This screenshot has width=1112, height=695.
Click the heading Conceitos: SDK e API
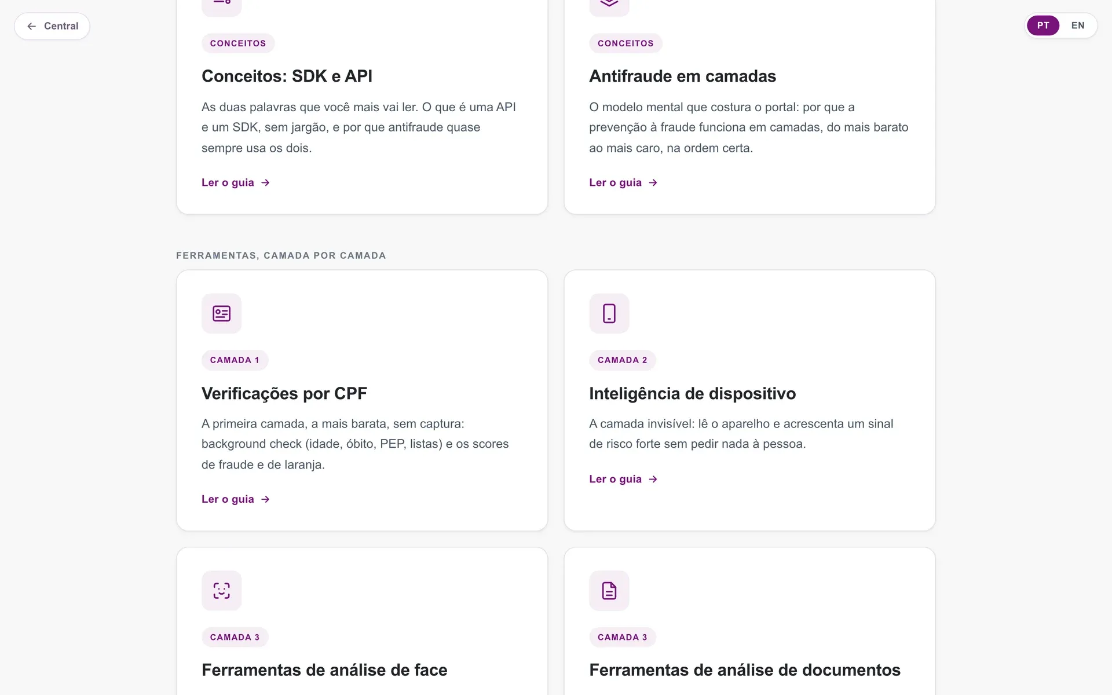[287, 76]
